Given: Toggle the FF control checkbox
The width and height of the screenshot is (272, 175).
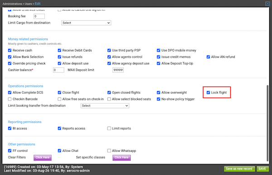Looking at the screenshot, I should coord(10,151).
